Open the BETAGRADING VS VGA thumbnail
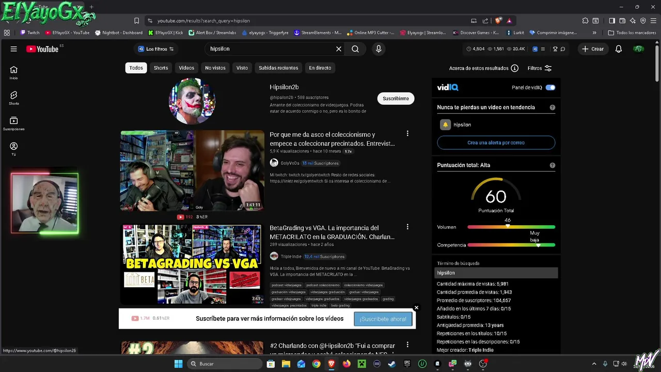661x372 pixels. 192,265
